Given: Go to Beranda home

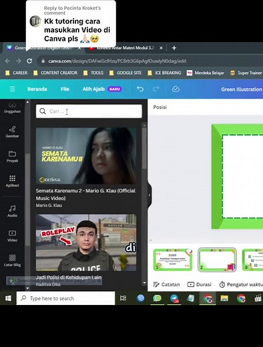Looking at the screenshot, I should (37, 89).
